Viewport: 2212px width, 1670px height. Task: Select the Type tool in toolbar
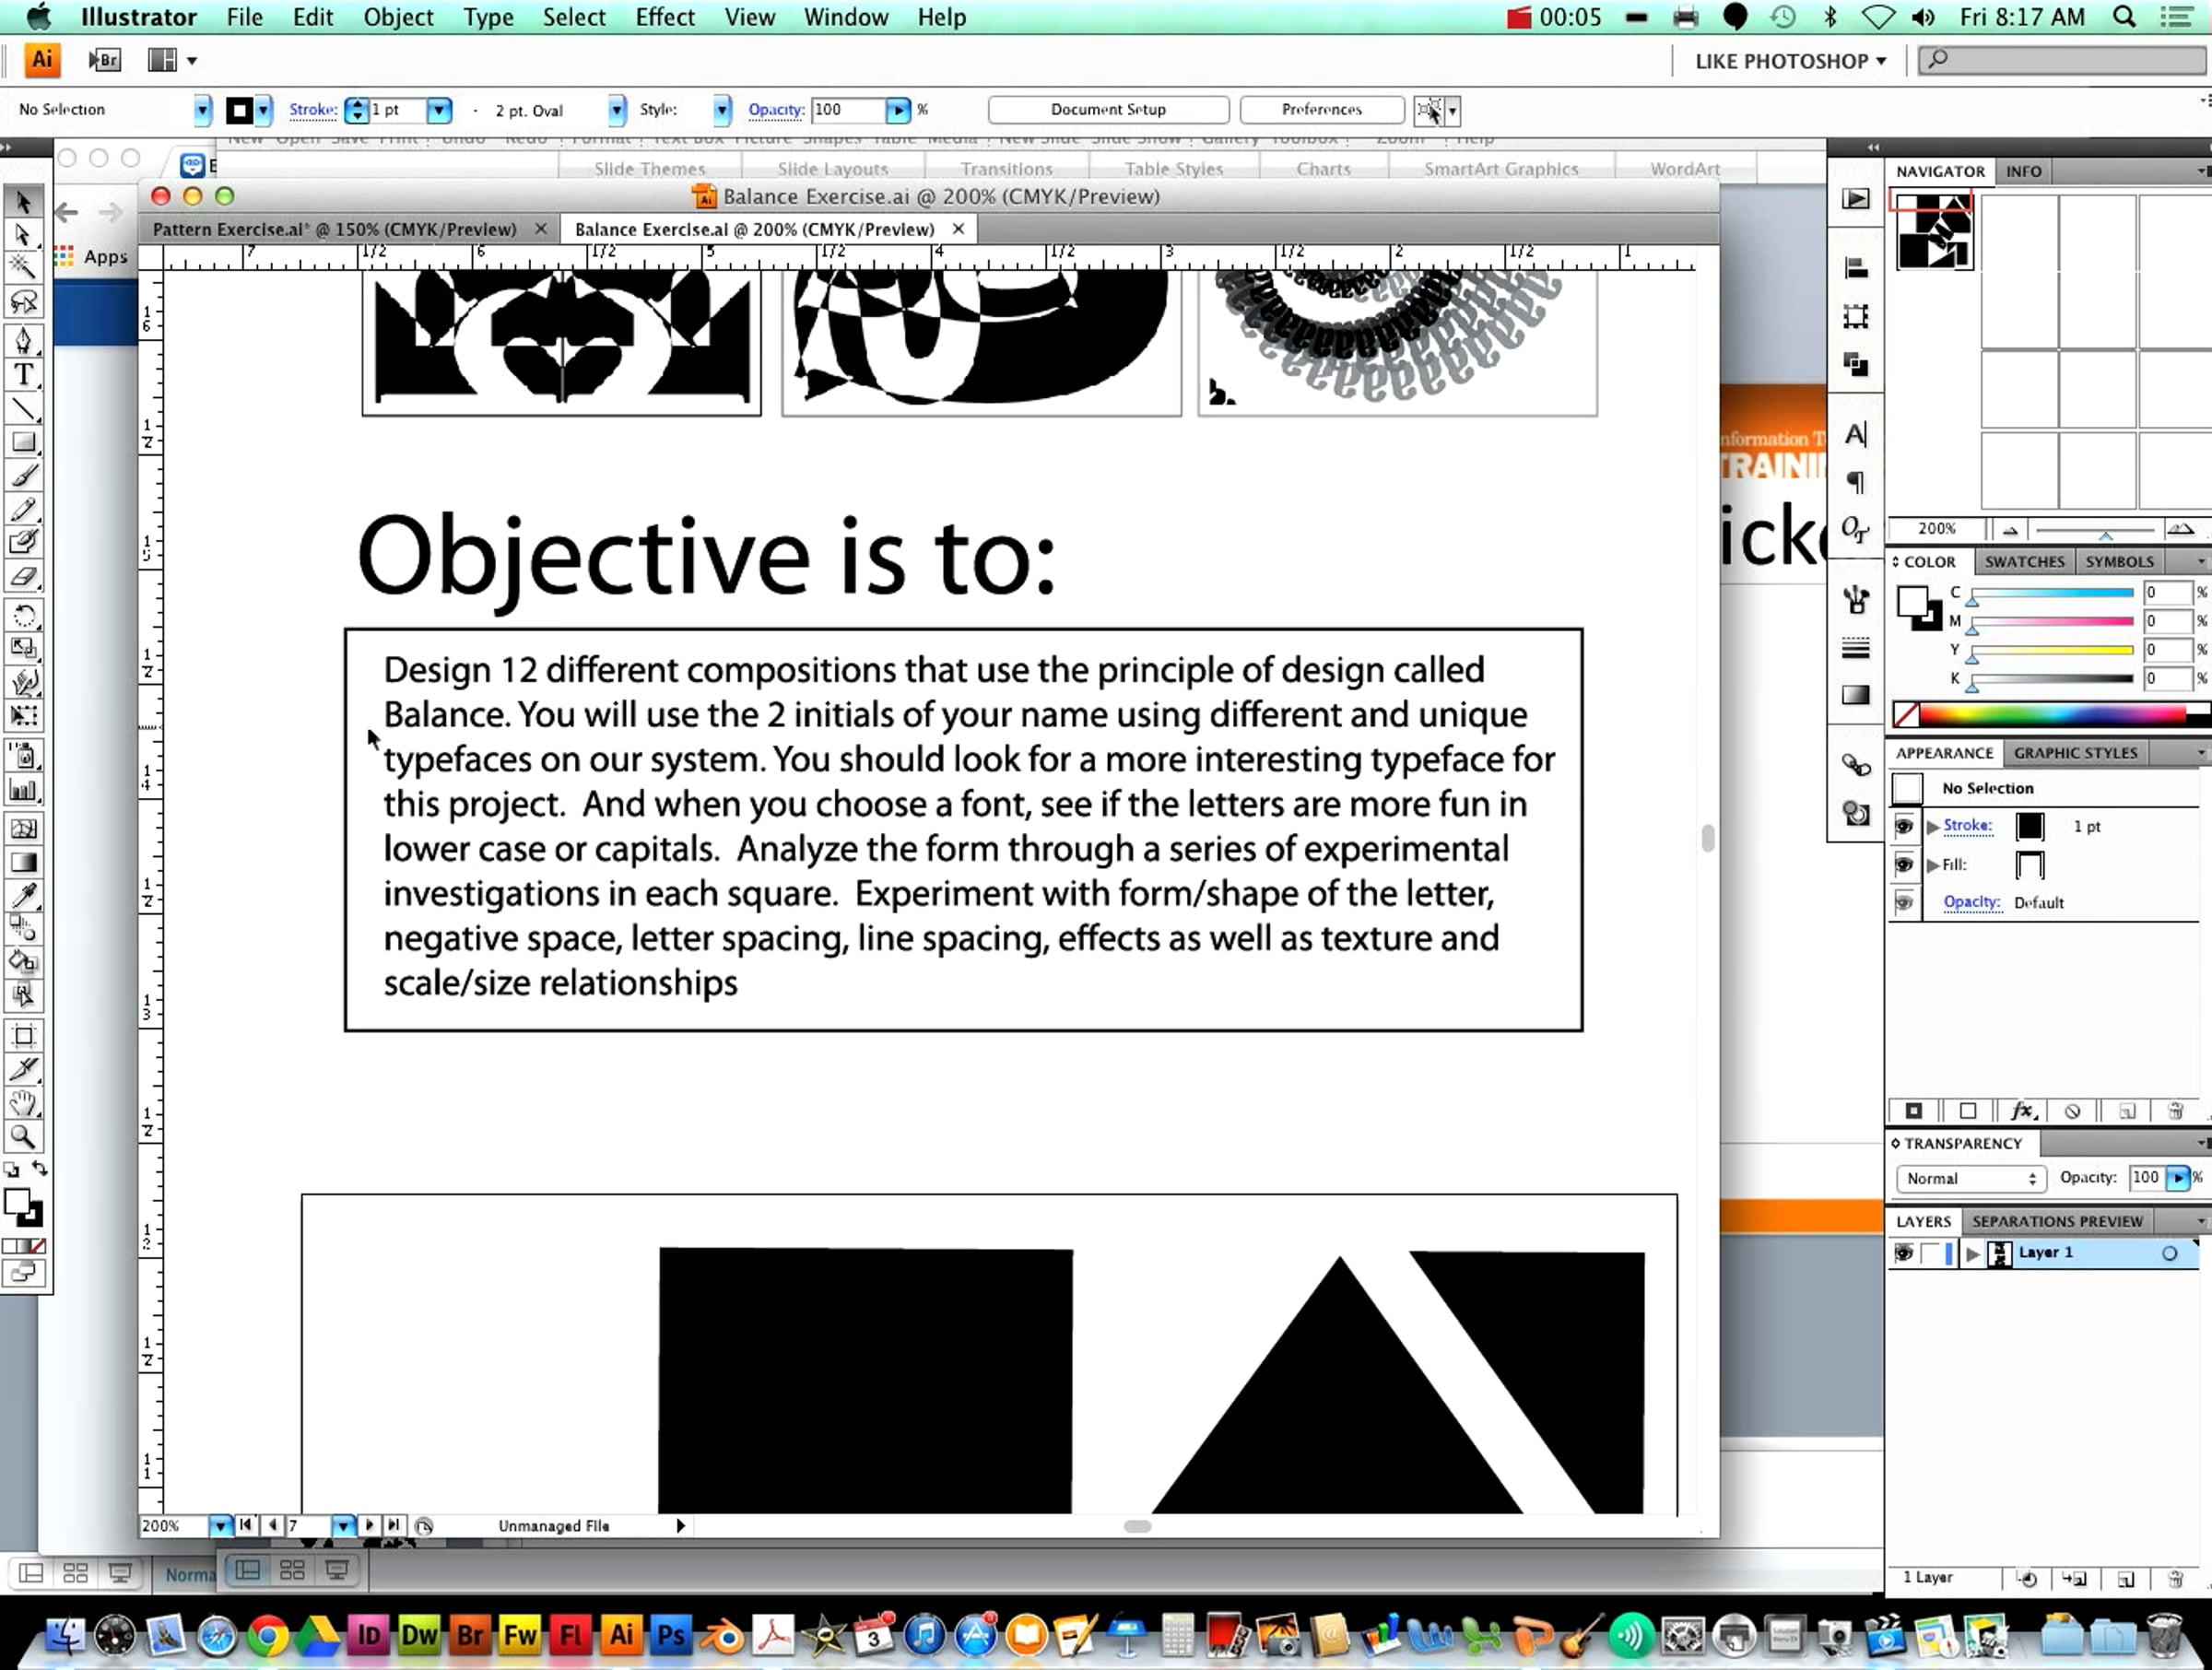point(23,375)
